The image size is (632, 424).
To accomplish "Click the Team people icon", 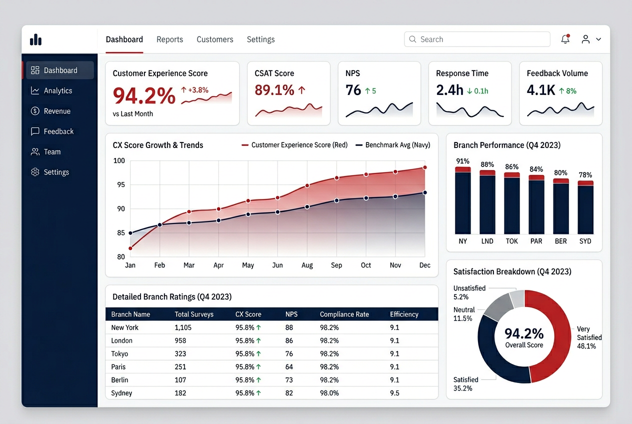I will tap(35, 151).
